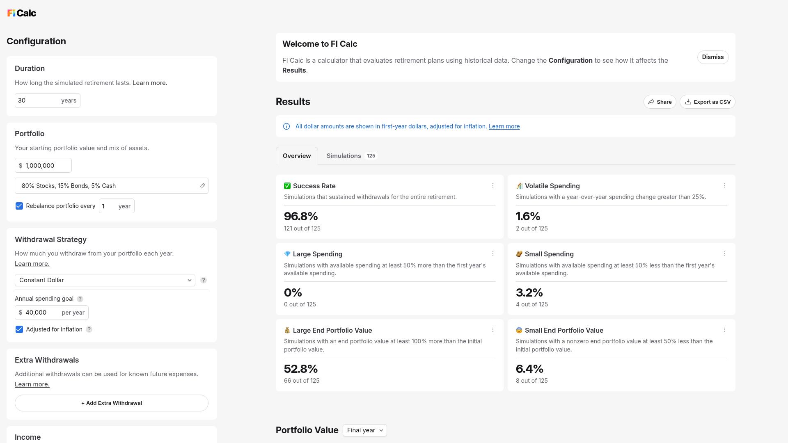Click the Export as CSV button

coord(707,102)
